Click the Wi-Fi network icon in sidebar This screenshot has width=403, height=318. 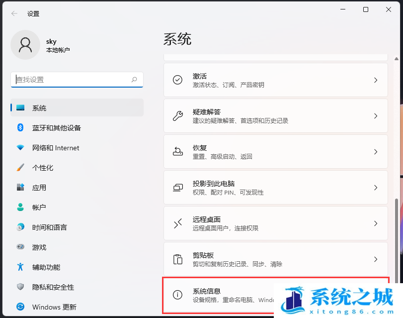point(20,147)
